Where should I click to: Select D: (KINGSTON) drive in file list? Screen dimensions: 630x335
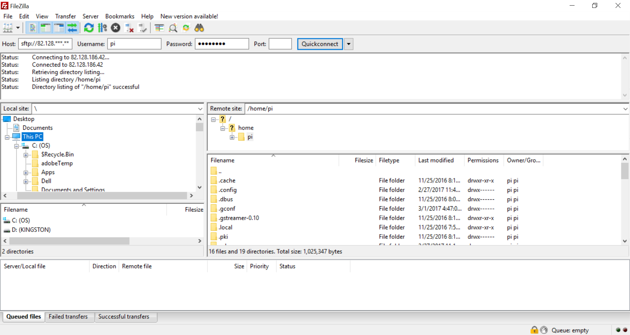click(31, 230)
